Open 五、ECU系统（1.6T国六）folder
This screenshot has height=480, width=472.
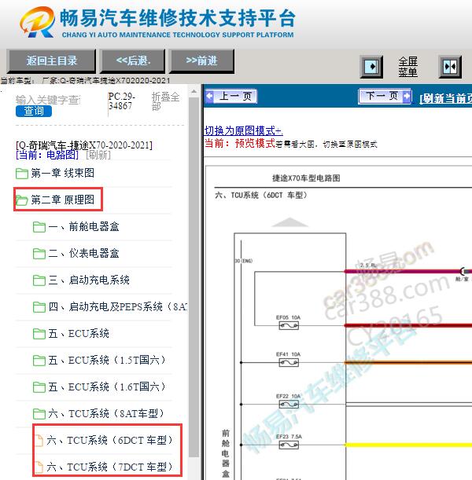107,387
